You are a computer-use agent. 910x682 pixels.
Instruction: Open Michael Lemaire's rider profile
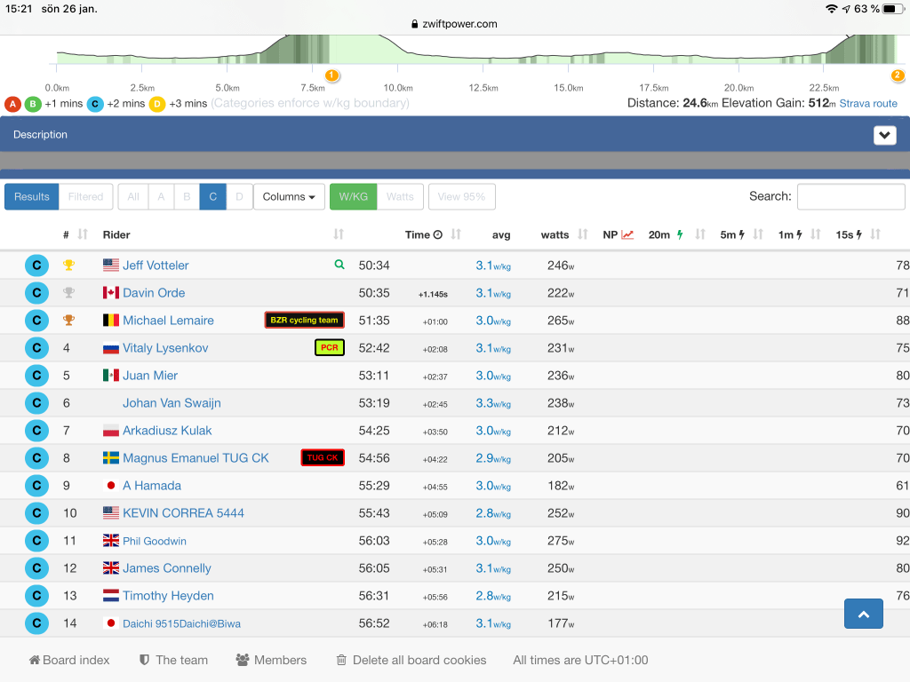pyautogui.click(x=168, y=320)
